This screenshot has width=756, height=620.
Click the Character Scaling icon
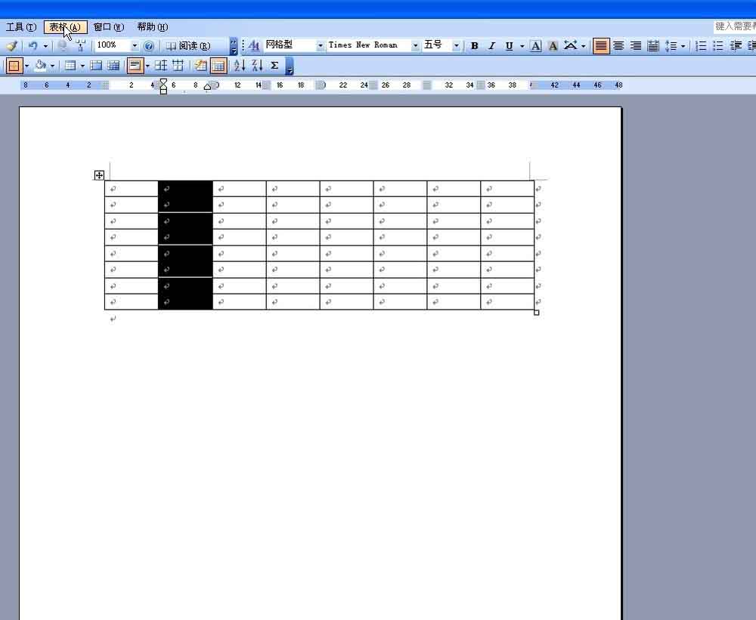click(570, 46)
